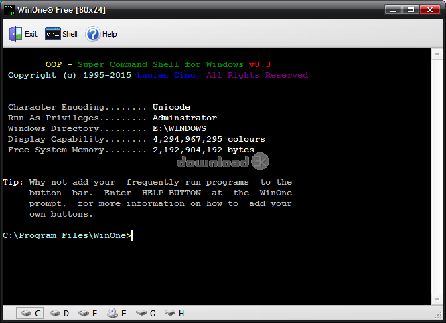
Task: Close the WinOne window
Action: (x=430, y=9)
